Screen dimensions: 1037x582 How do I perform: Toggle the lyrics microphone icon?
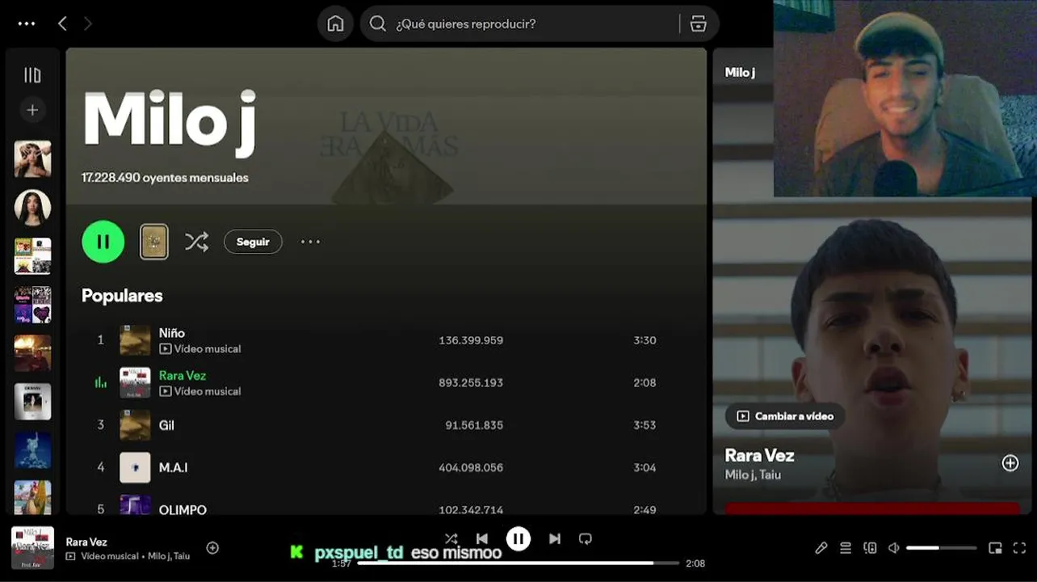point(821,548)
